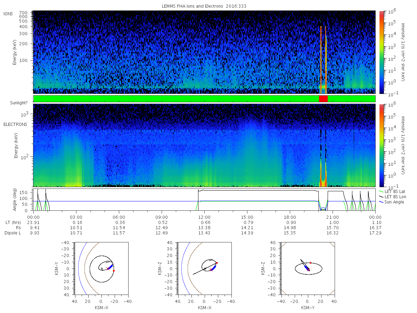Click the '06:00' time tick label

(119, 217)
